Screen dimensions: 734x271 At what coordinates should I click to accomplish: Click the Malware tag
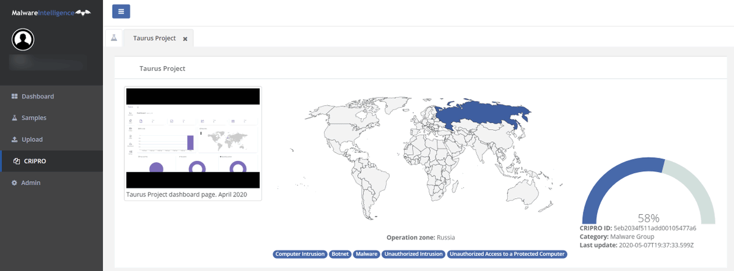pyautogui.click(x=367, y=253)
